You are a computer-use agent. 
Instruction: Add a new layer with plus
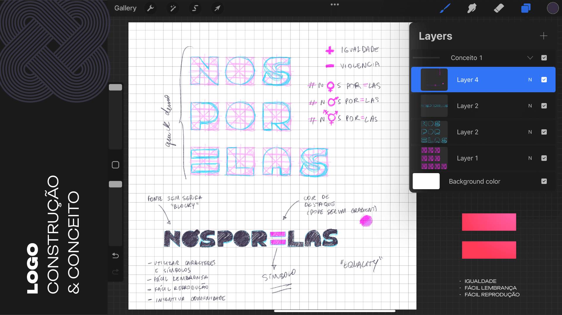[544, 36]
